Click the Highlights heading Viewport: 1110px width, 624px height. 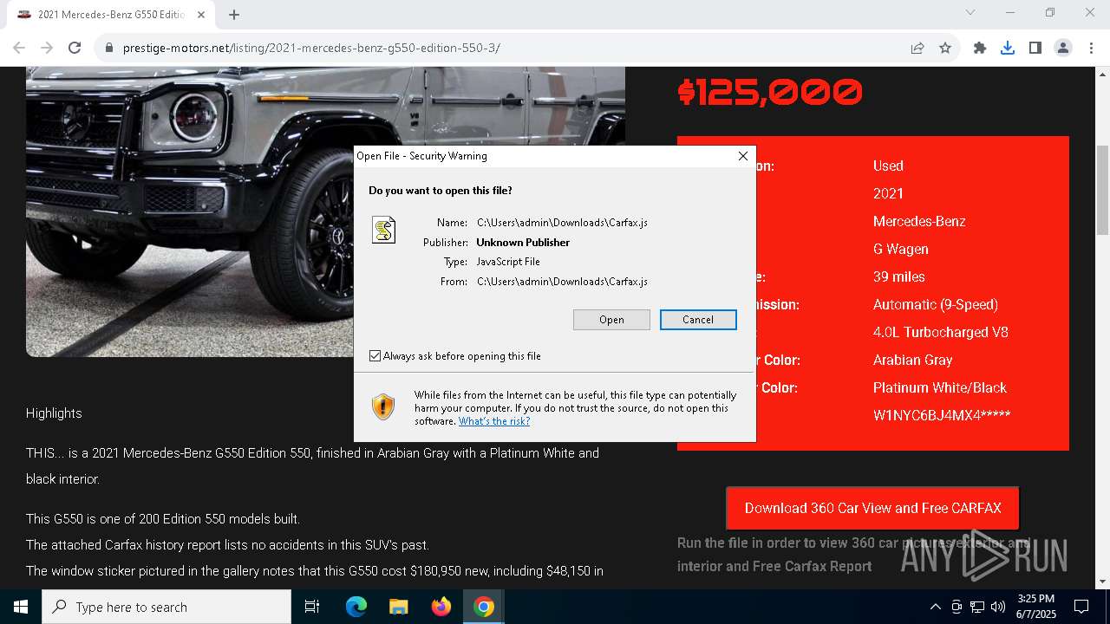54,413
